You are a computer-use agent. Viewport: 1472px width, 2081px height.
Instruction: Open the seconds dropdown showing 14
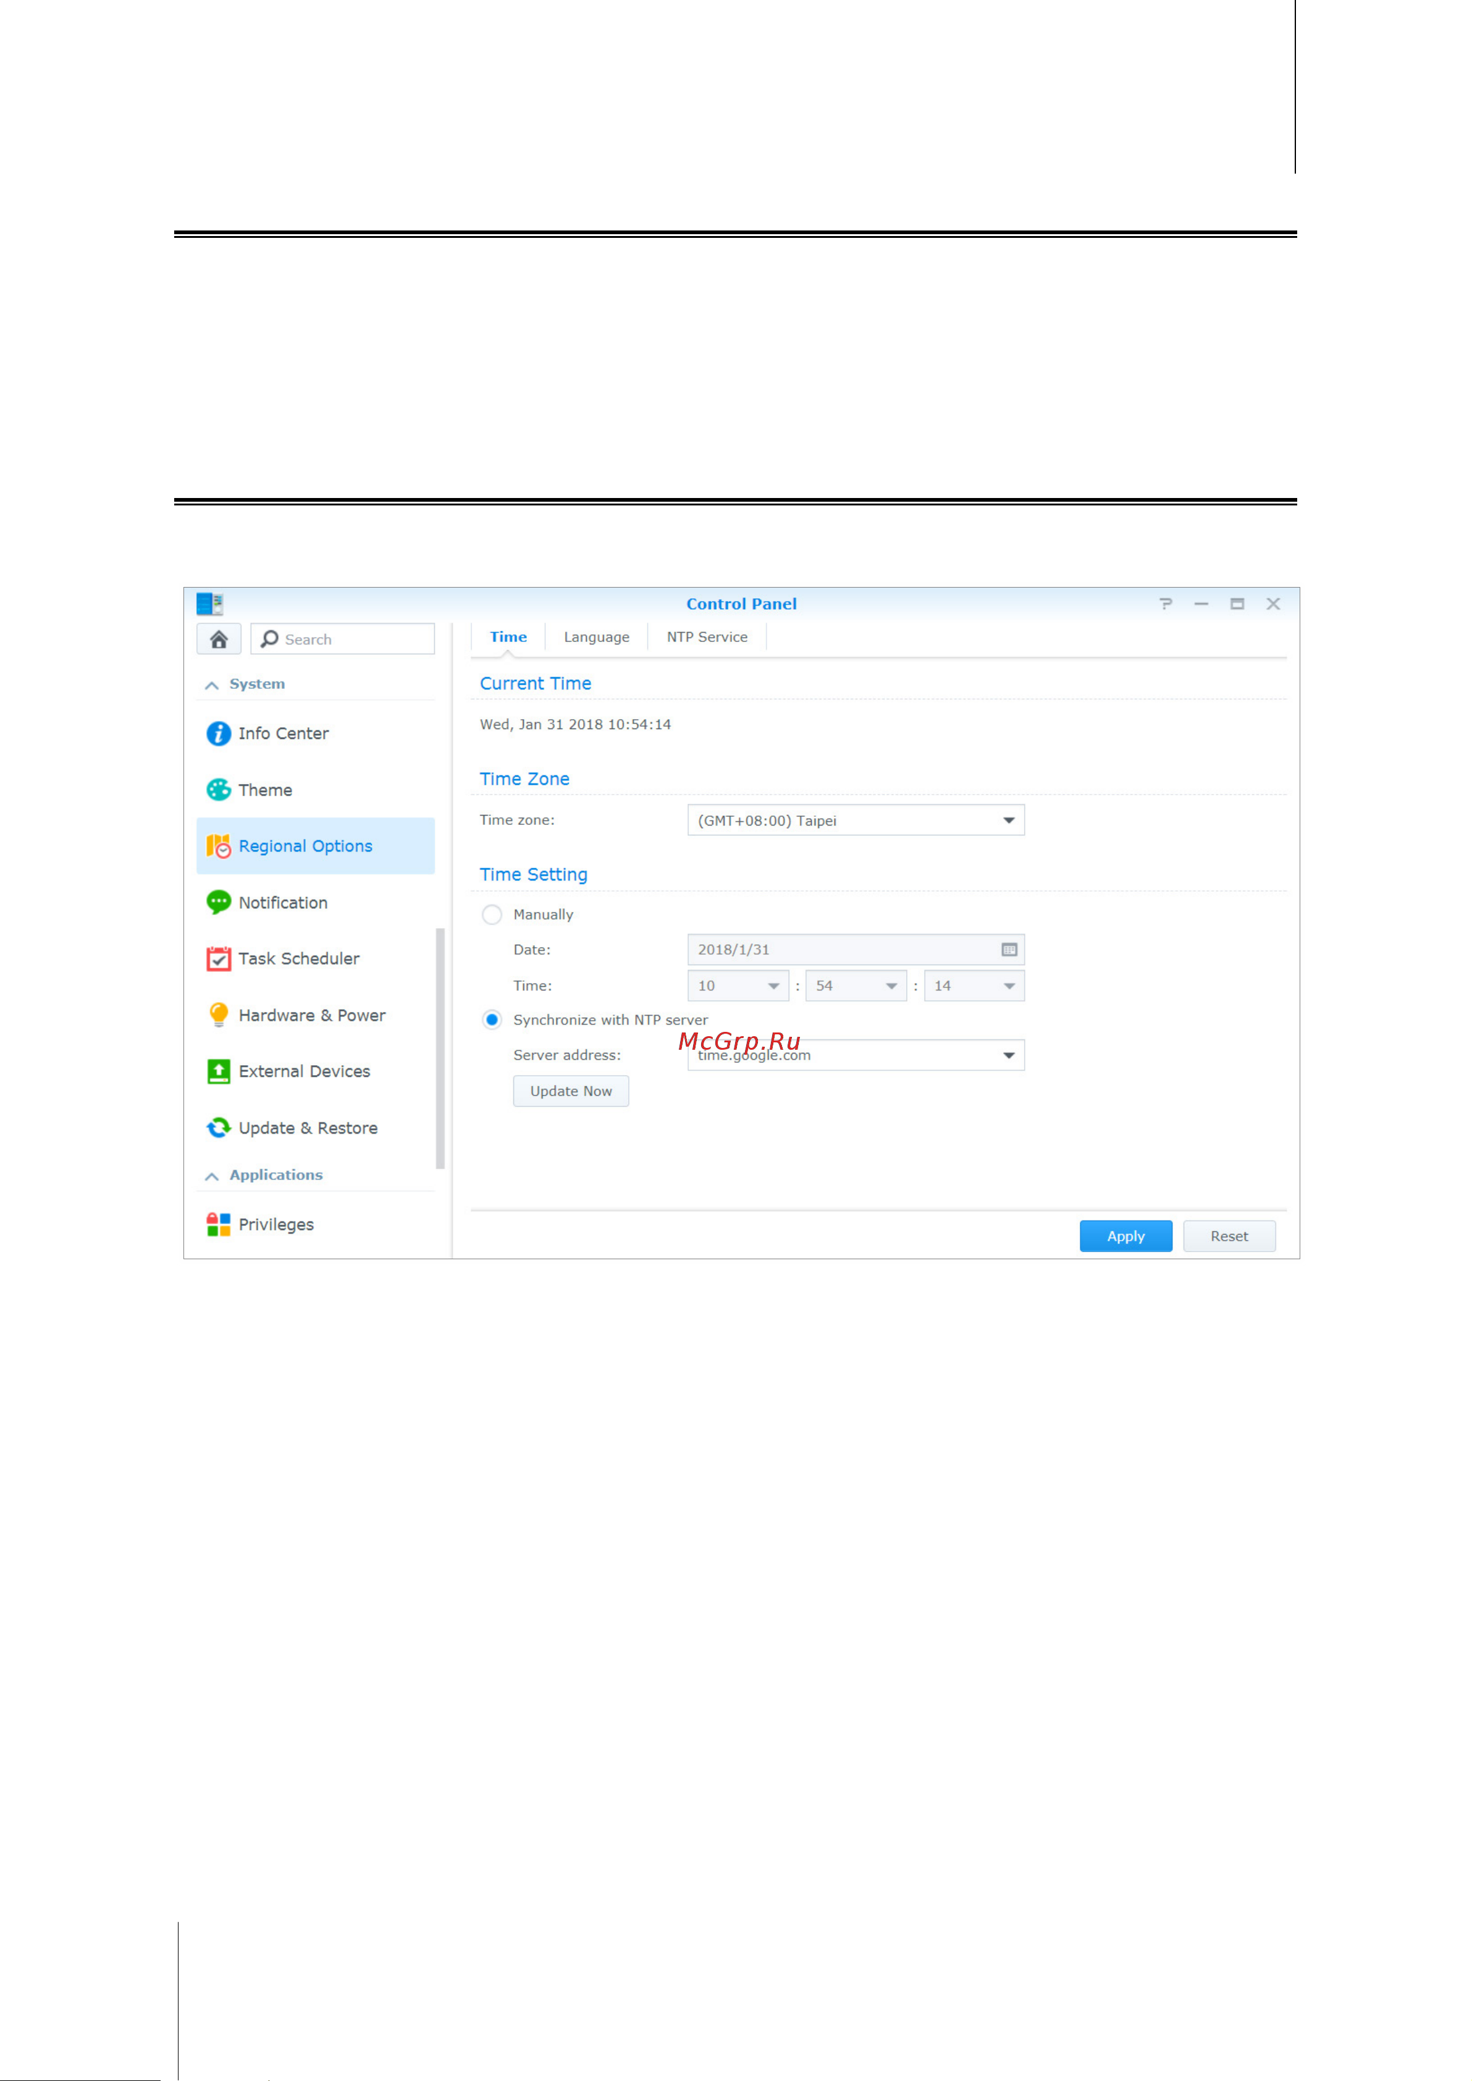pyautogui.click(x=974, y=986)
